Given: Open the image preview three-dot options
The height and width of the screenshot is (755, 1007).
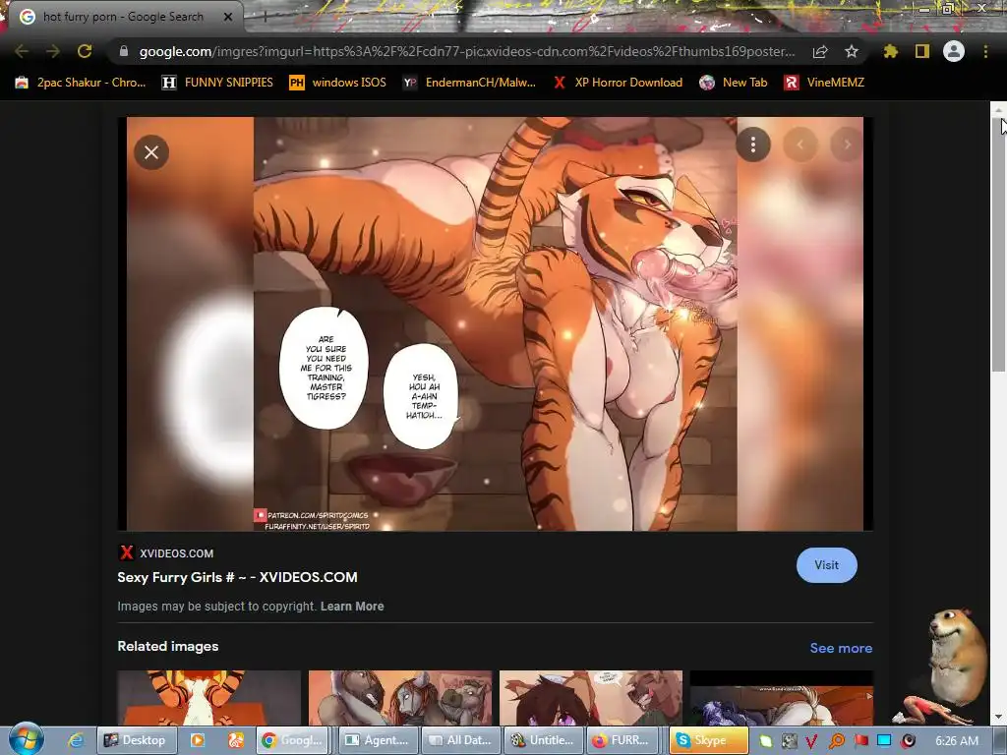Looking at the screenshot, I should pyautogui.click(x=752, y=145).
